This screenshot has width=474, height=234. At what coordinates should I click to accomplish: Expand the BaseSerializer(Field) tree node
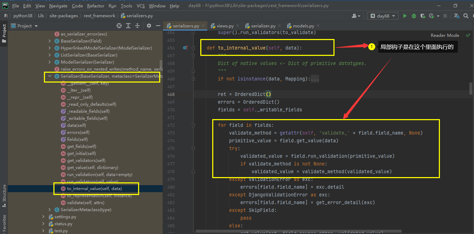coord(50,41)
